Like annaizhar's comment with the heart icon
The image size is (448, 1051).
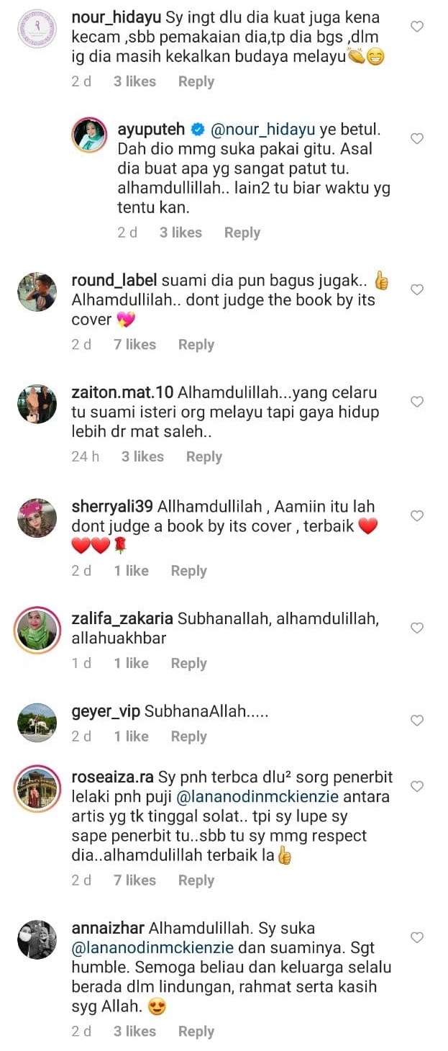(416, 937)
